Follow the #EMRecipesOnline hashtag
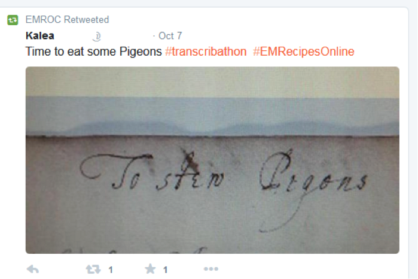The width and height of the screenshot is (418, 279). coord(304,51)
